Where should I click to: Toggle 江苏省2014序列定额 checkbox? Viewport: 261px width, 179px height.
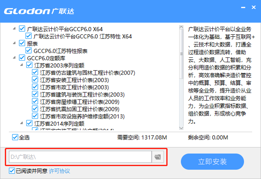29,123
